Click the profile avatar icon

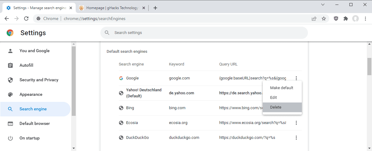pyautogui.click(x=356, y=18)
